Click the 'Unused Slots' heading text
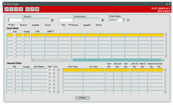This screenshot has width=173, height=105. pyautogui.click(x=14, y=63)
